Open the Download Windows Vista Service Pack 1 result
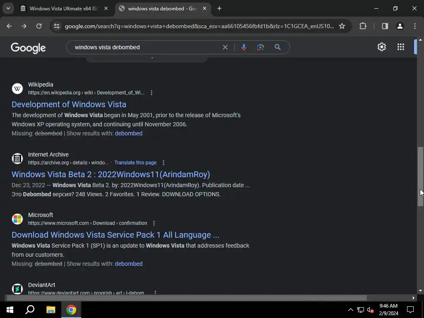Screen dimensions: 424x318 pyautogui.click(x=115, y=235)
